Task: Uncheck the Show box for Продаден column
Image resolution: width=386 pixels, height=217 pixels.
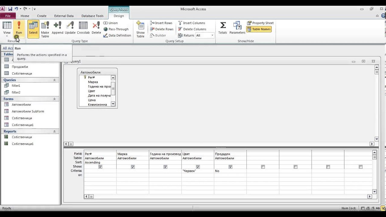Action: click(x=231, y=167)
